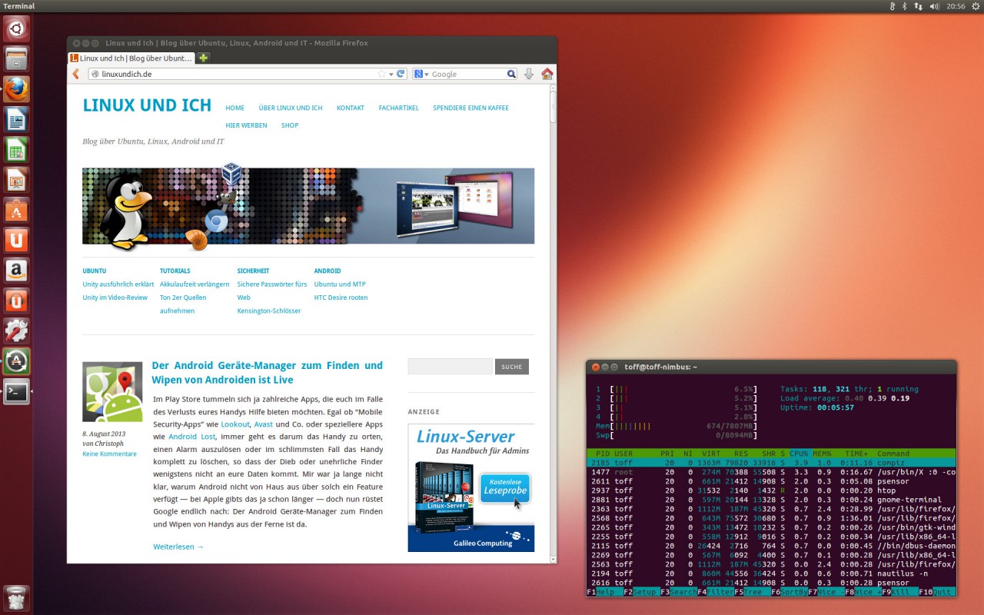
Task: Click the blog header banner image
Action: click(x=308, y=208)
